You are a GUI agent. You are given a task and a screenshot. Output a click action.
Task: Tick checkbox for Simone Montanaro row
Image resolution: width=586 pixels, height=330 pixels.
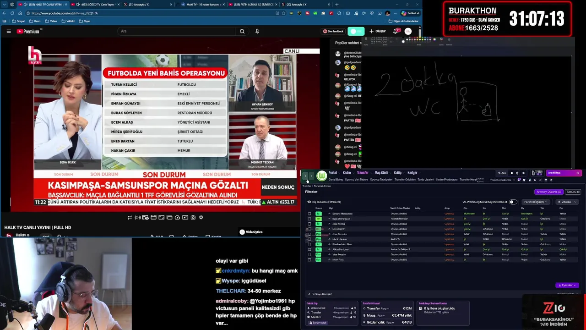coord(309,214)
